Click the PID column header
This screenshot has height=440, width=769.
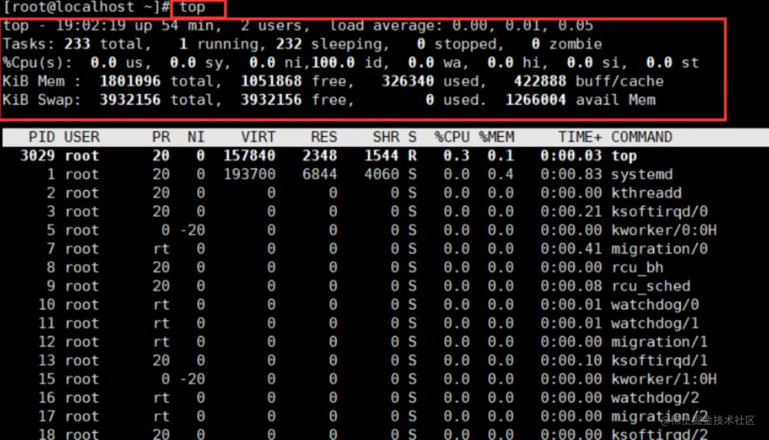point(42,137)
